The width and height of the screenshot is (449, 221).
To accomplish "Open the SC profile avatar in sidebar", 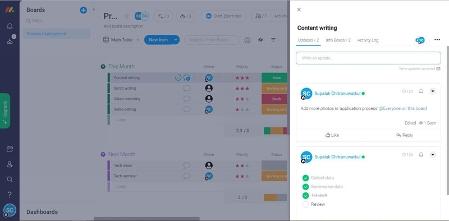I will (x=10, y=210).
